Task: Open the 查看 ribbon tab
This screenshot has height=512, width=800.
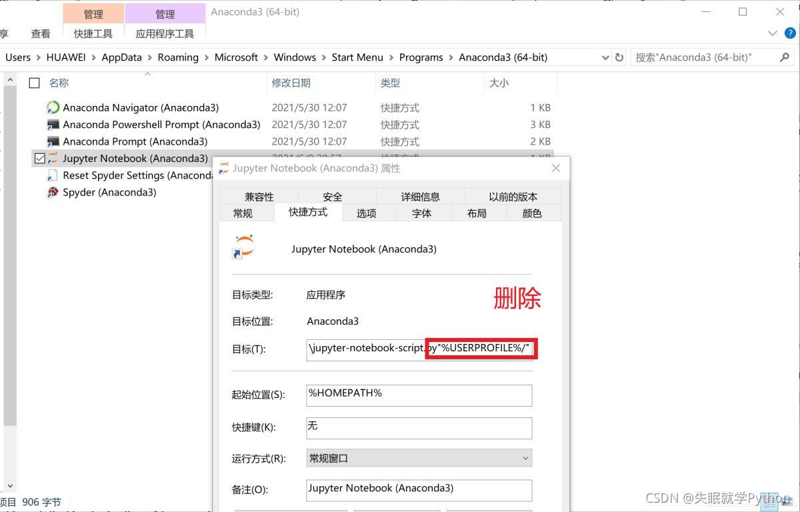Action: click(x=41, y=33)
